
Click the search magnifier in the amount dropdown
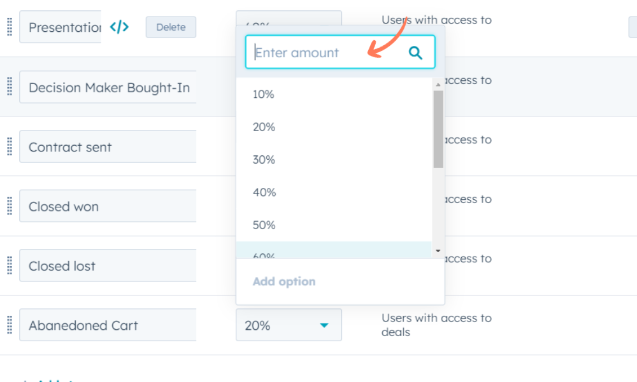[415, 53]
